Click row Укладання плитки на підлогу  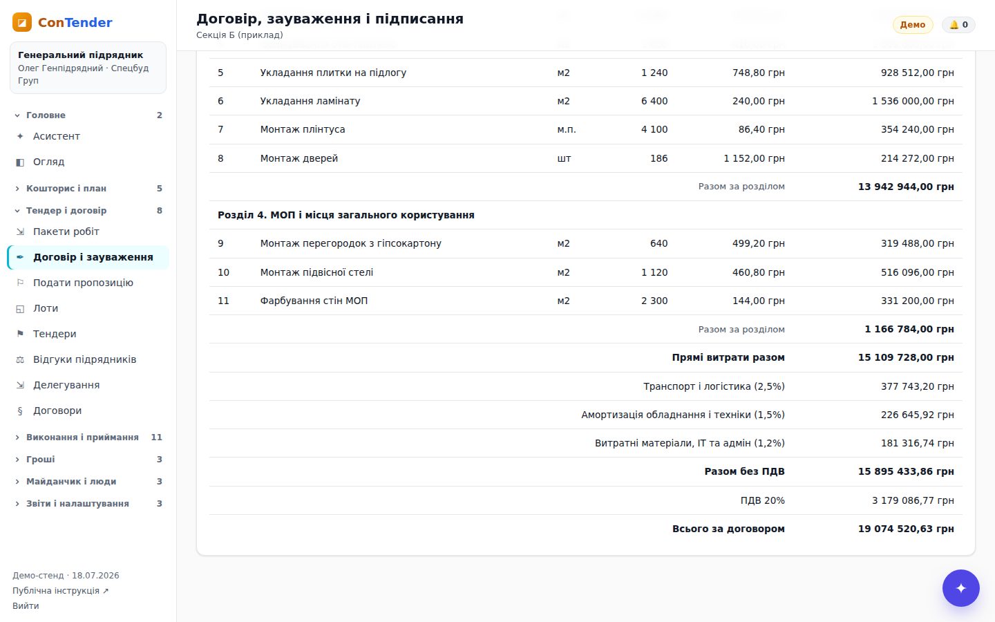coord(586,73)
